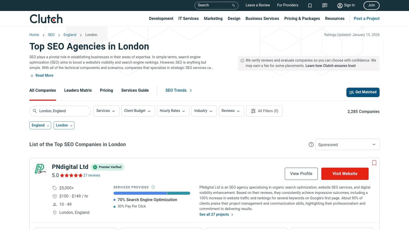Click the search magnifier icon in top bar
The image size is (409, 230).
(233, 5)
